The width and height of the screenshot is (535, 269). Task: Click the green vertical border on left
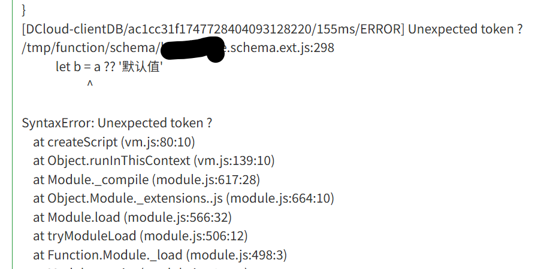coord(13,134)
